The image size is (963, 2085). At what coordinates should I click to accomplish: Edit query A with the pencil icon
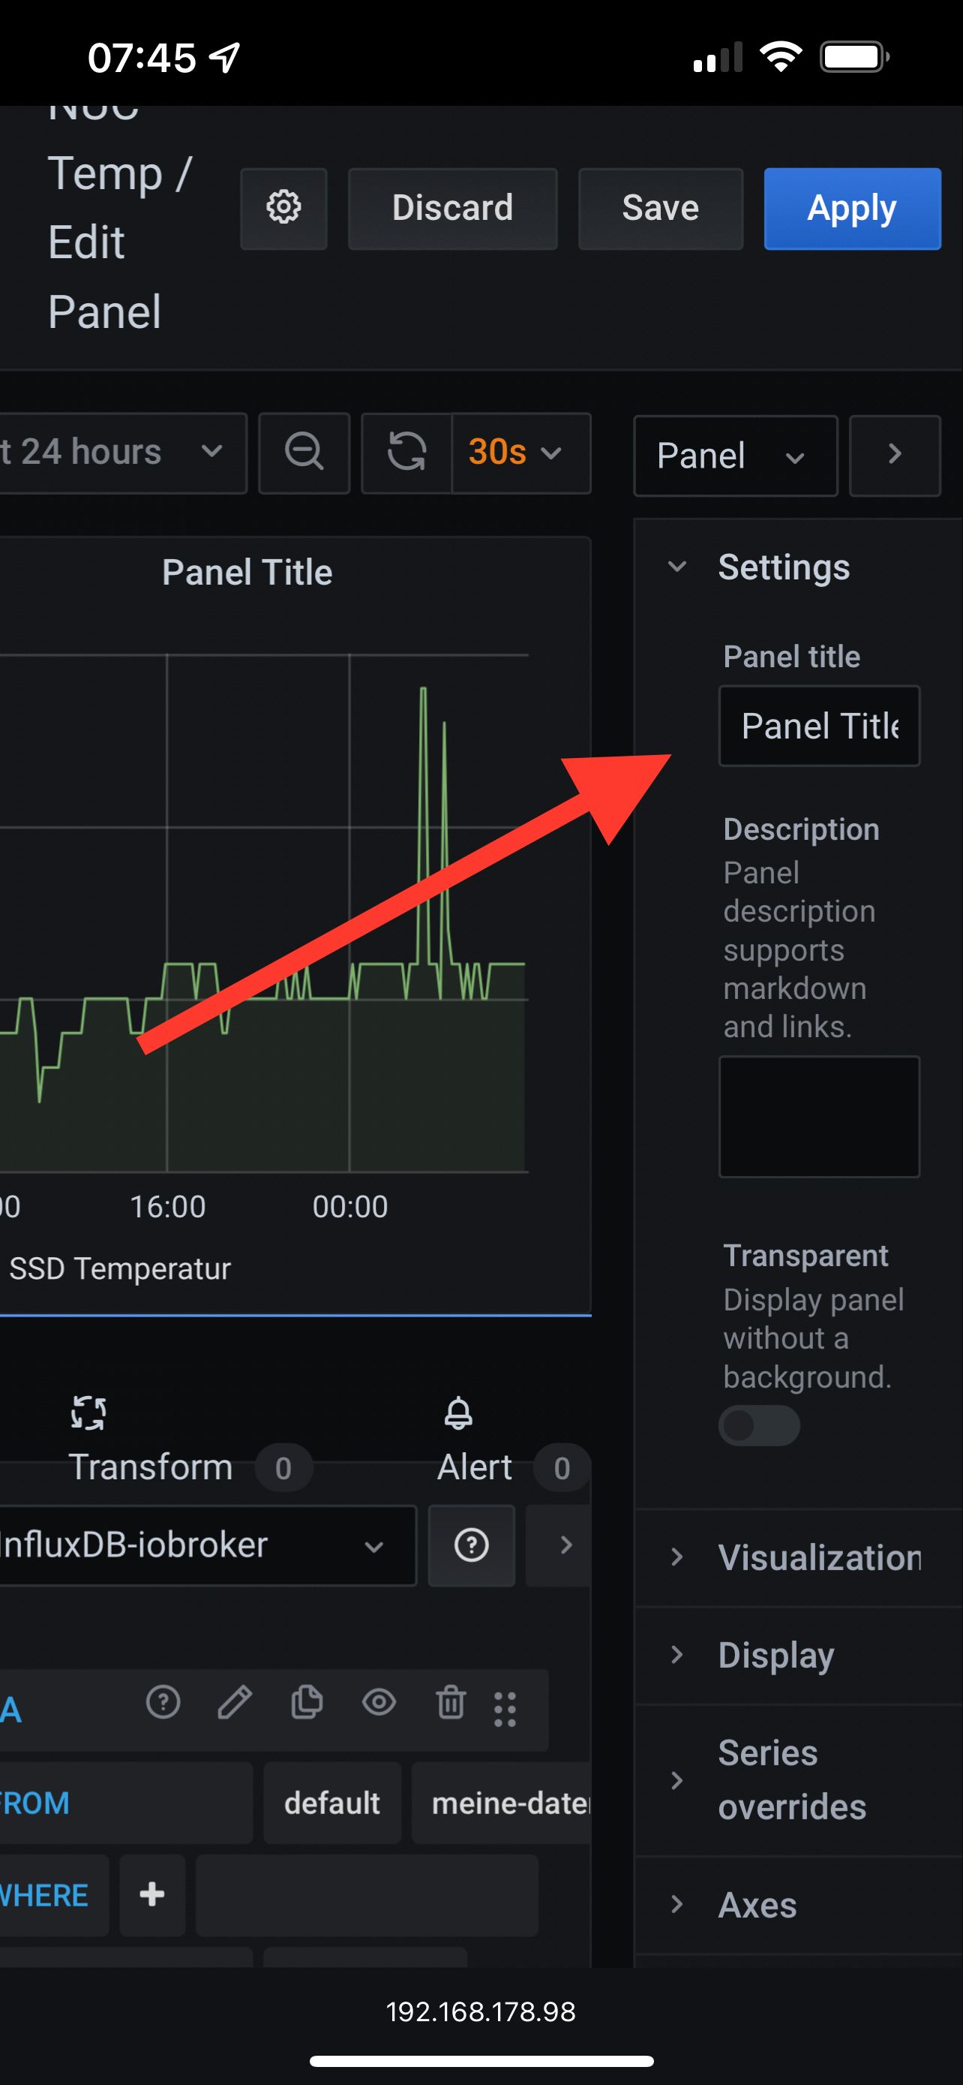235,1702
